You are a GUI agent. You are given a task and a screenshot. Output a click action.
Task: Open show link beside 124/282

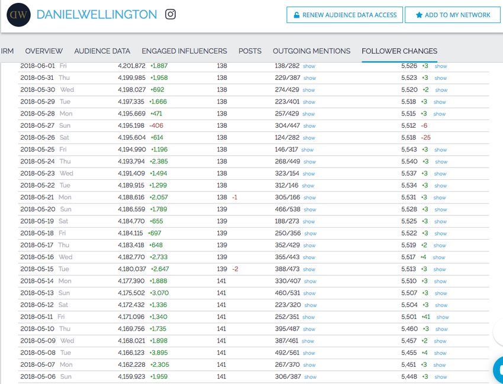[309, 138]
